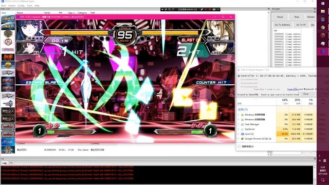Screen dimensions: 329x185
Task: Click the magnifier icon on recorder toolbar
Action: tap(169, 9)
